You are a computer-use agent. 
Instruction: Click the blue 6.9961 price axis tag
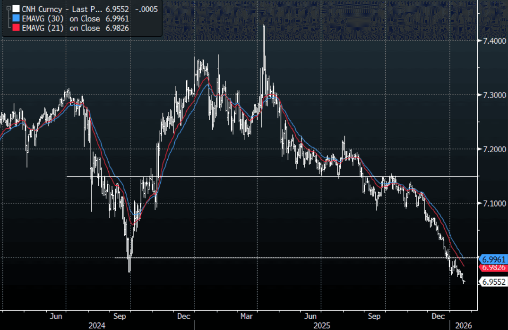[493, 259]
